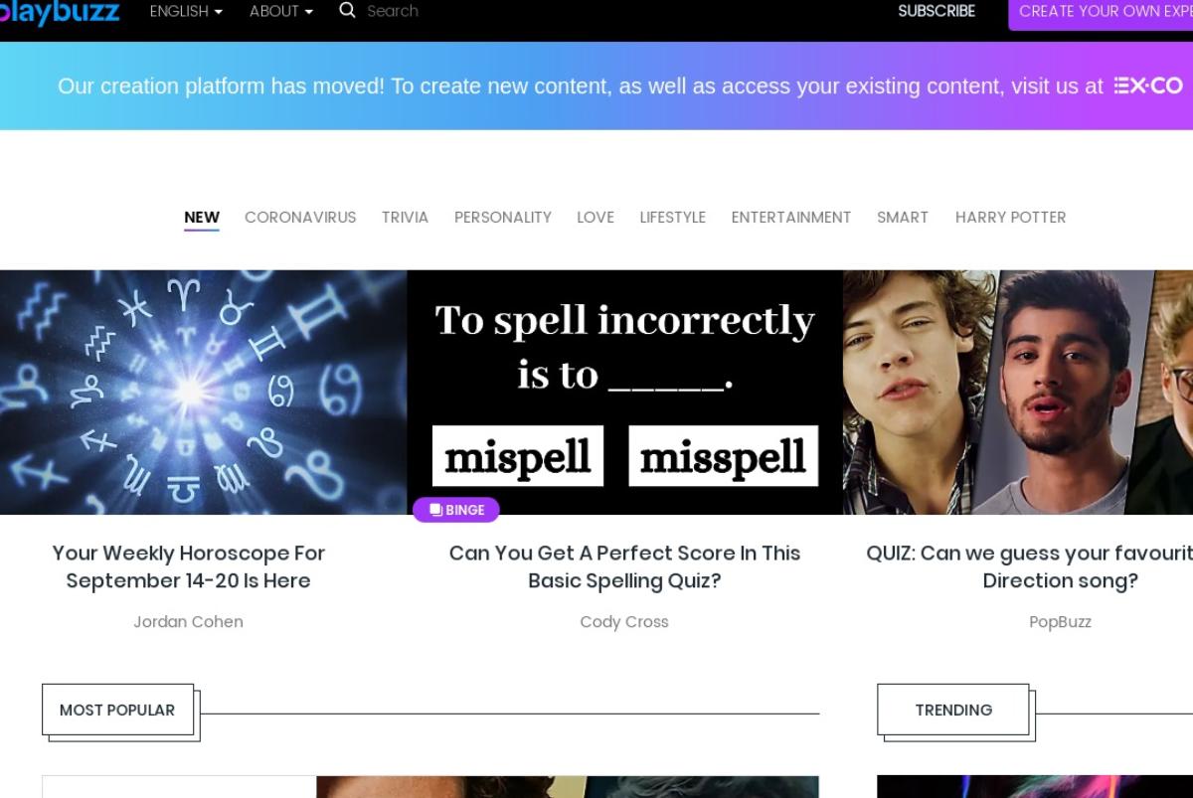Open the EX.CO logo link

(1148, 85)
